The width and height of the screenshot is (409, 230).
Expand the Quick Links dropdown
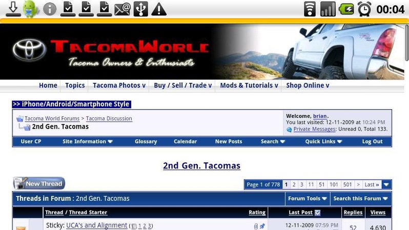323,141
